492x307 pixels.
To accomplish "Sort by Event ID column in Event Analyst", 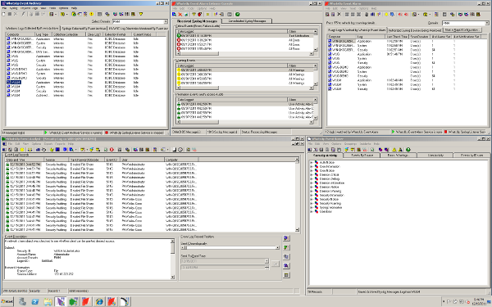I will 112,160.
